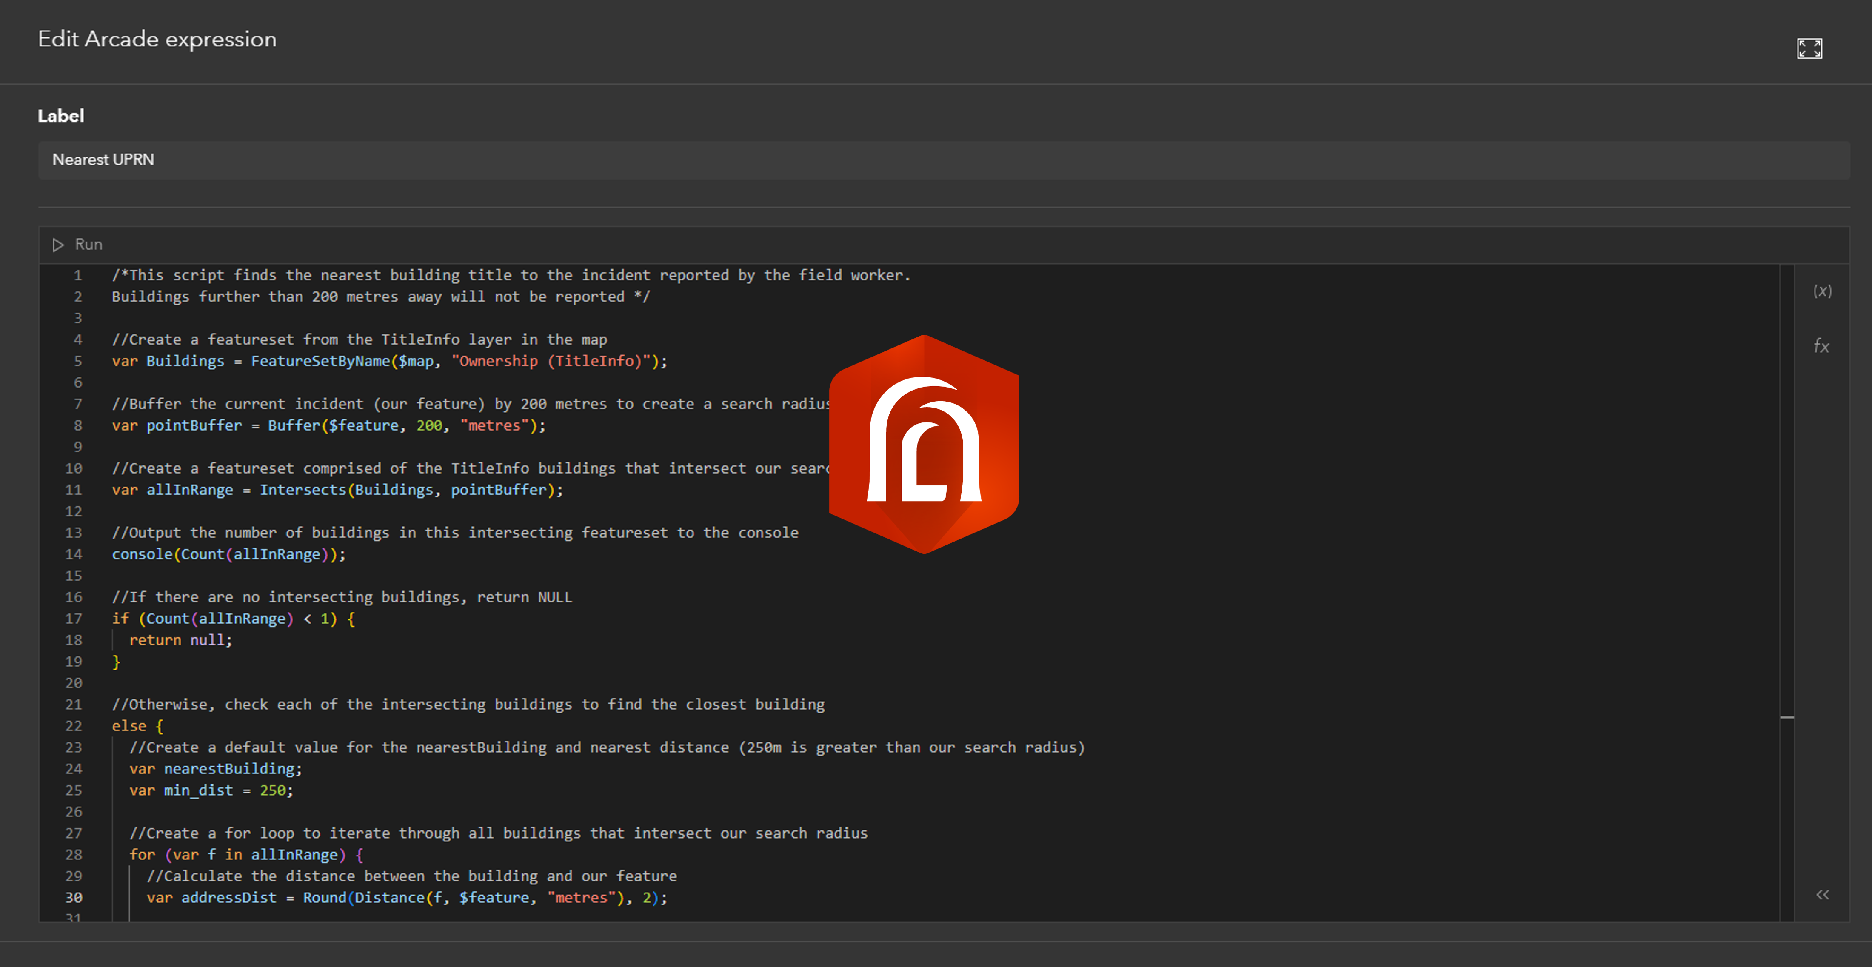
Task: Click line number 20 in gutter
Action: pos(74,683)
